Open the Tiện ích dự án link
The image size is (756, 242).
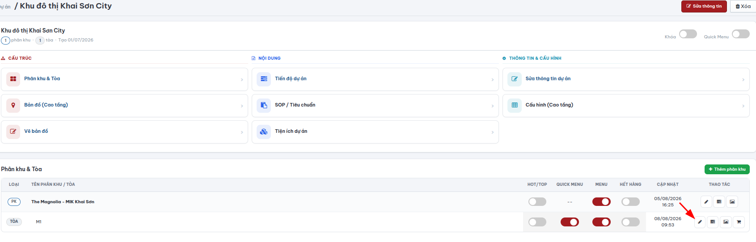(291, 131)
